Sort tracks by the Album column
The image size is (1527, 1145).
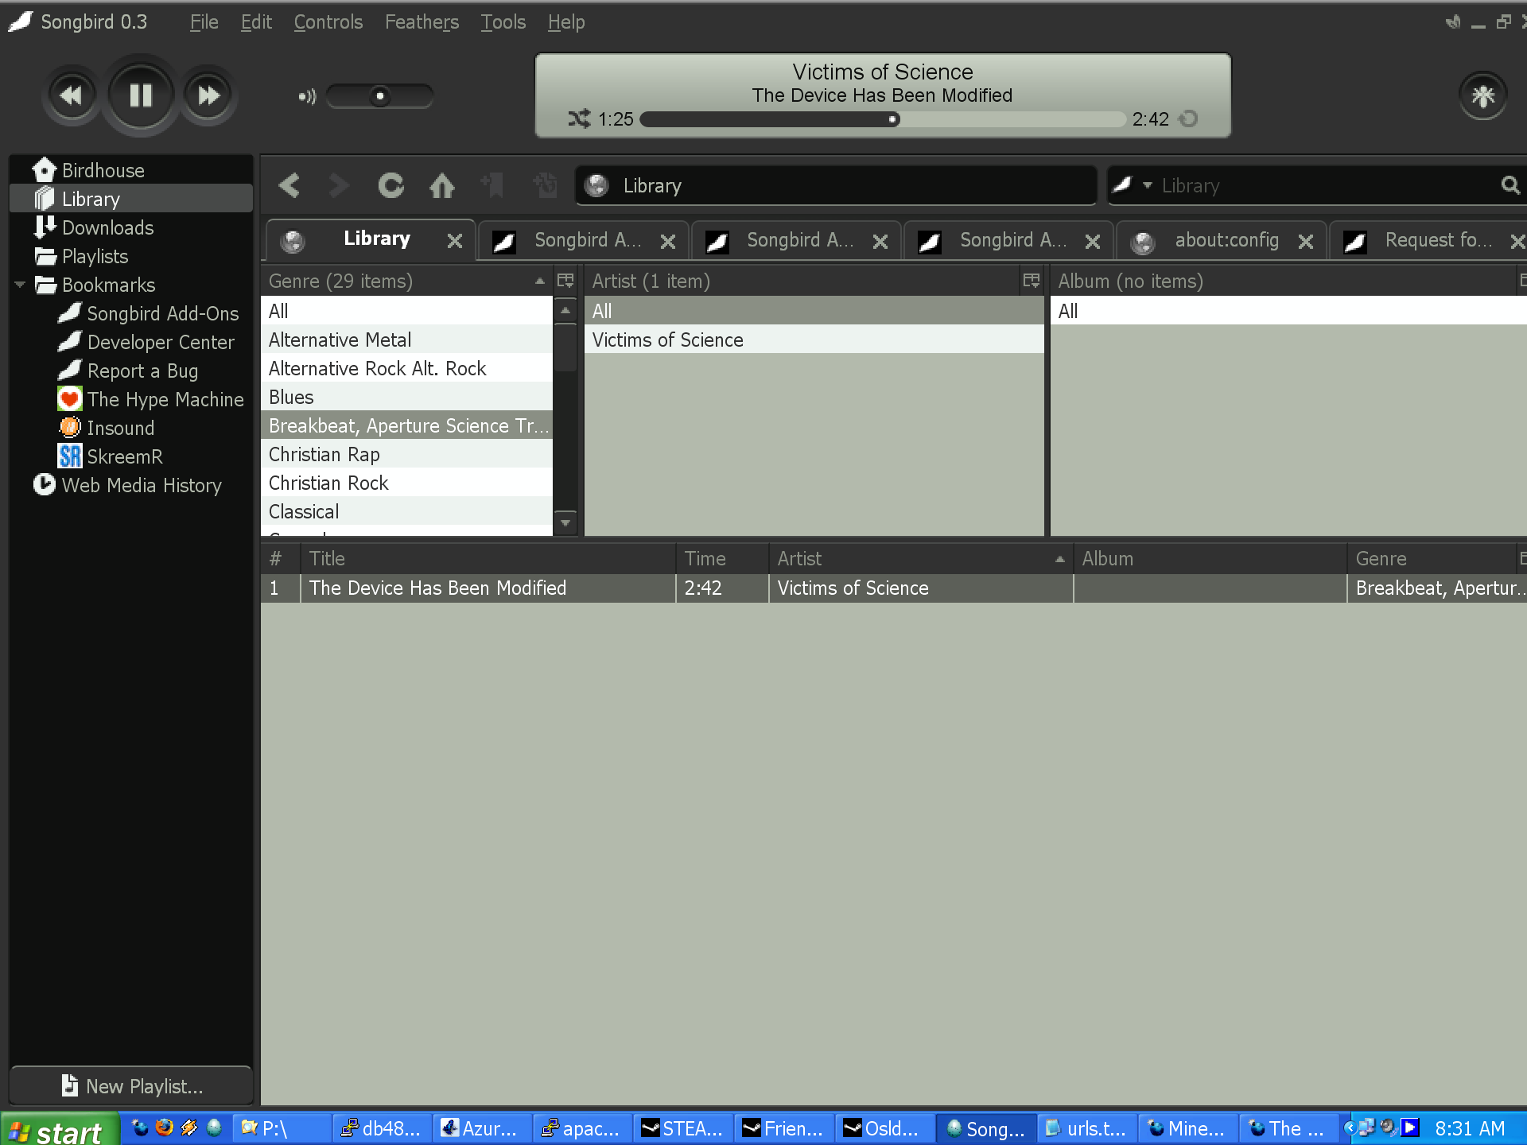pyautogui.click(x=1210, y=558)
